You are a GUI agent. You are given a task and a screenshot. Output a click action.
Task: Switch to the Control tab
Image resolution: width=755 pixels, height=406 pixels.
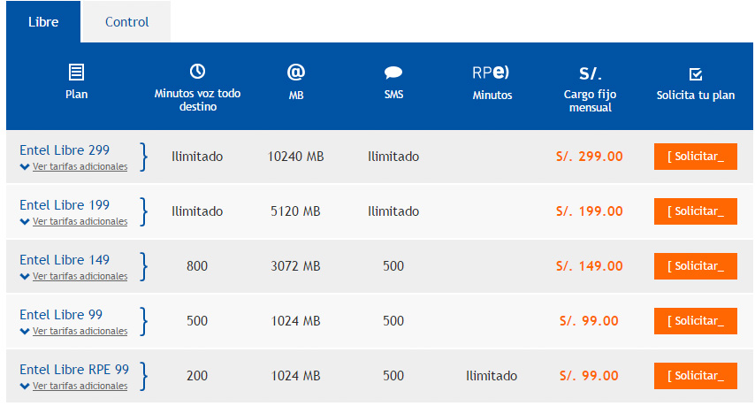tap(126, 22)
